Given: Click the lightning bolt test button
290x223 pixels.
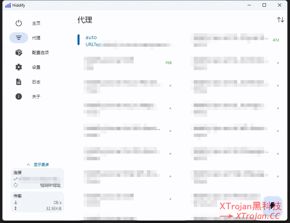Looking at the screenshot, I should [x=273, y=205].
